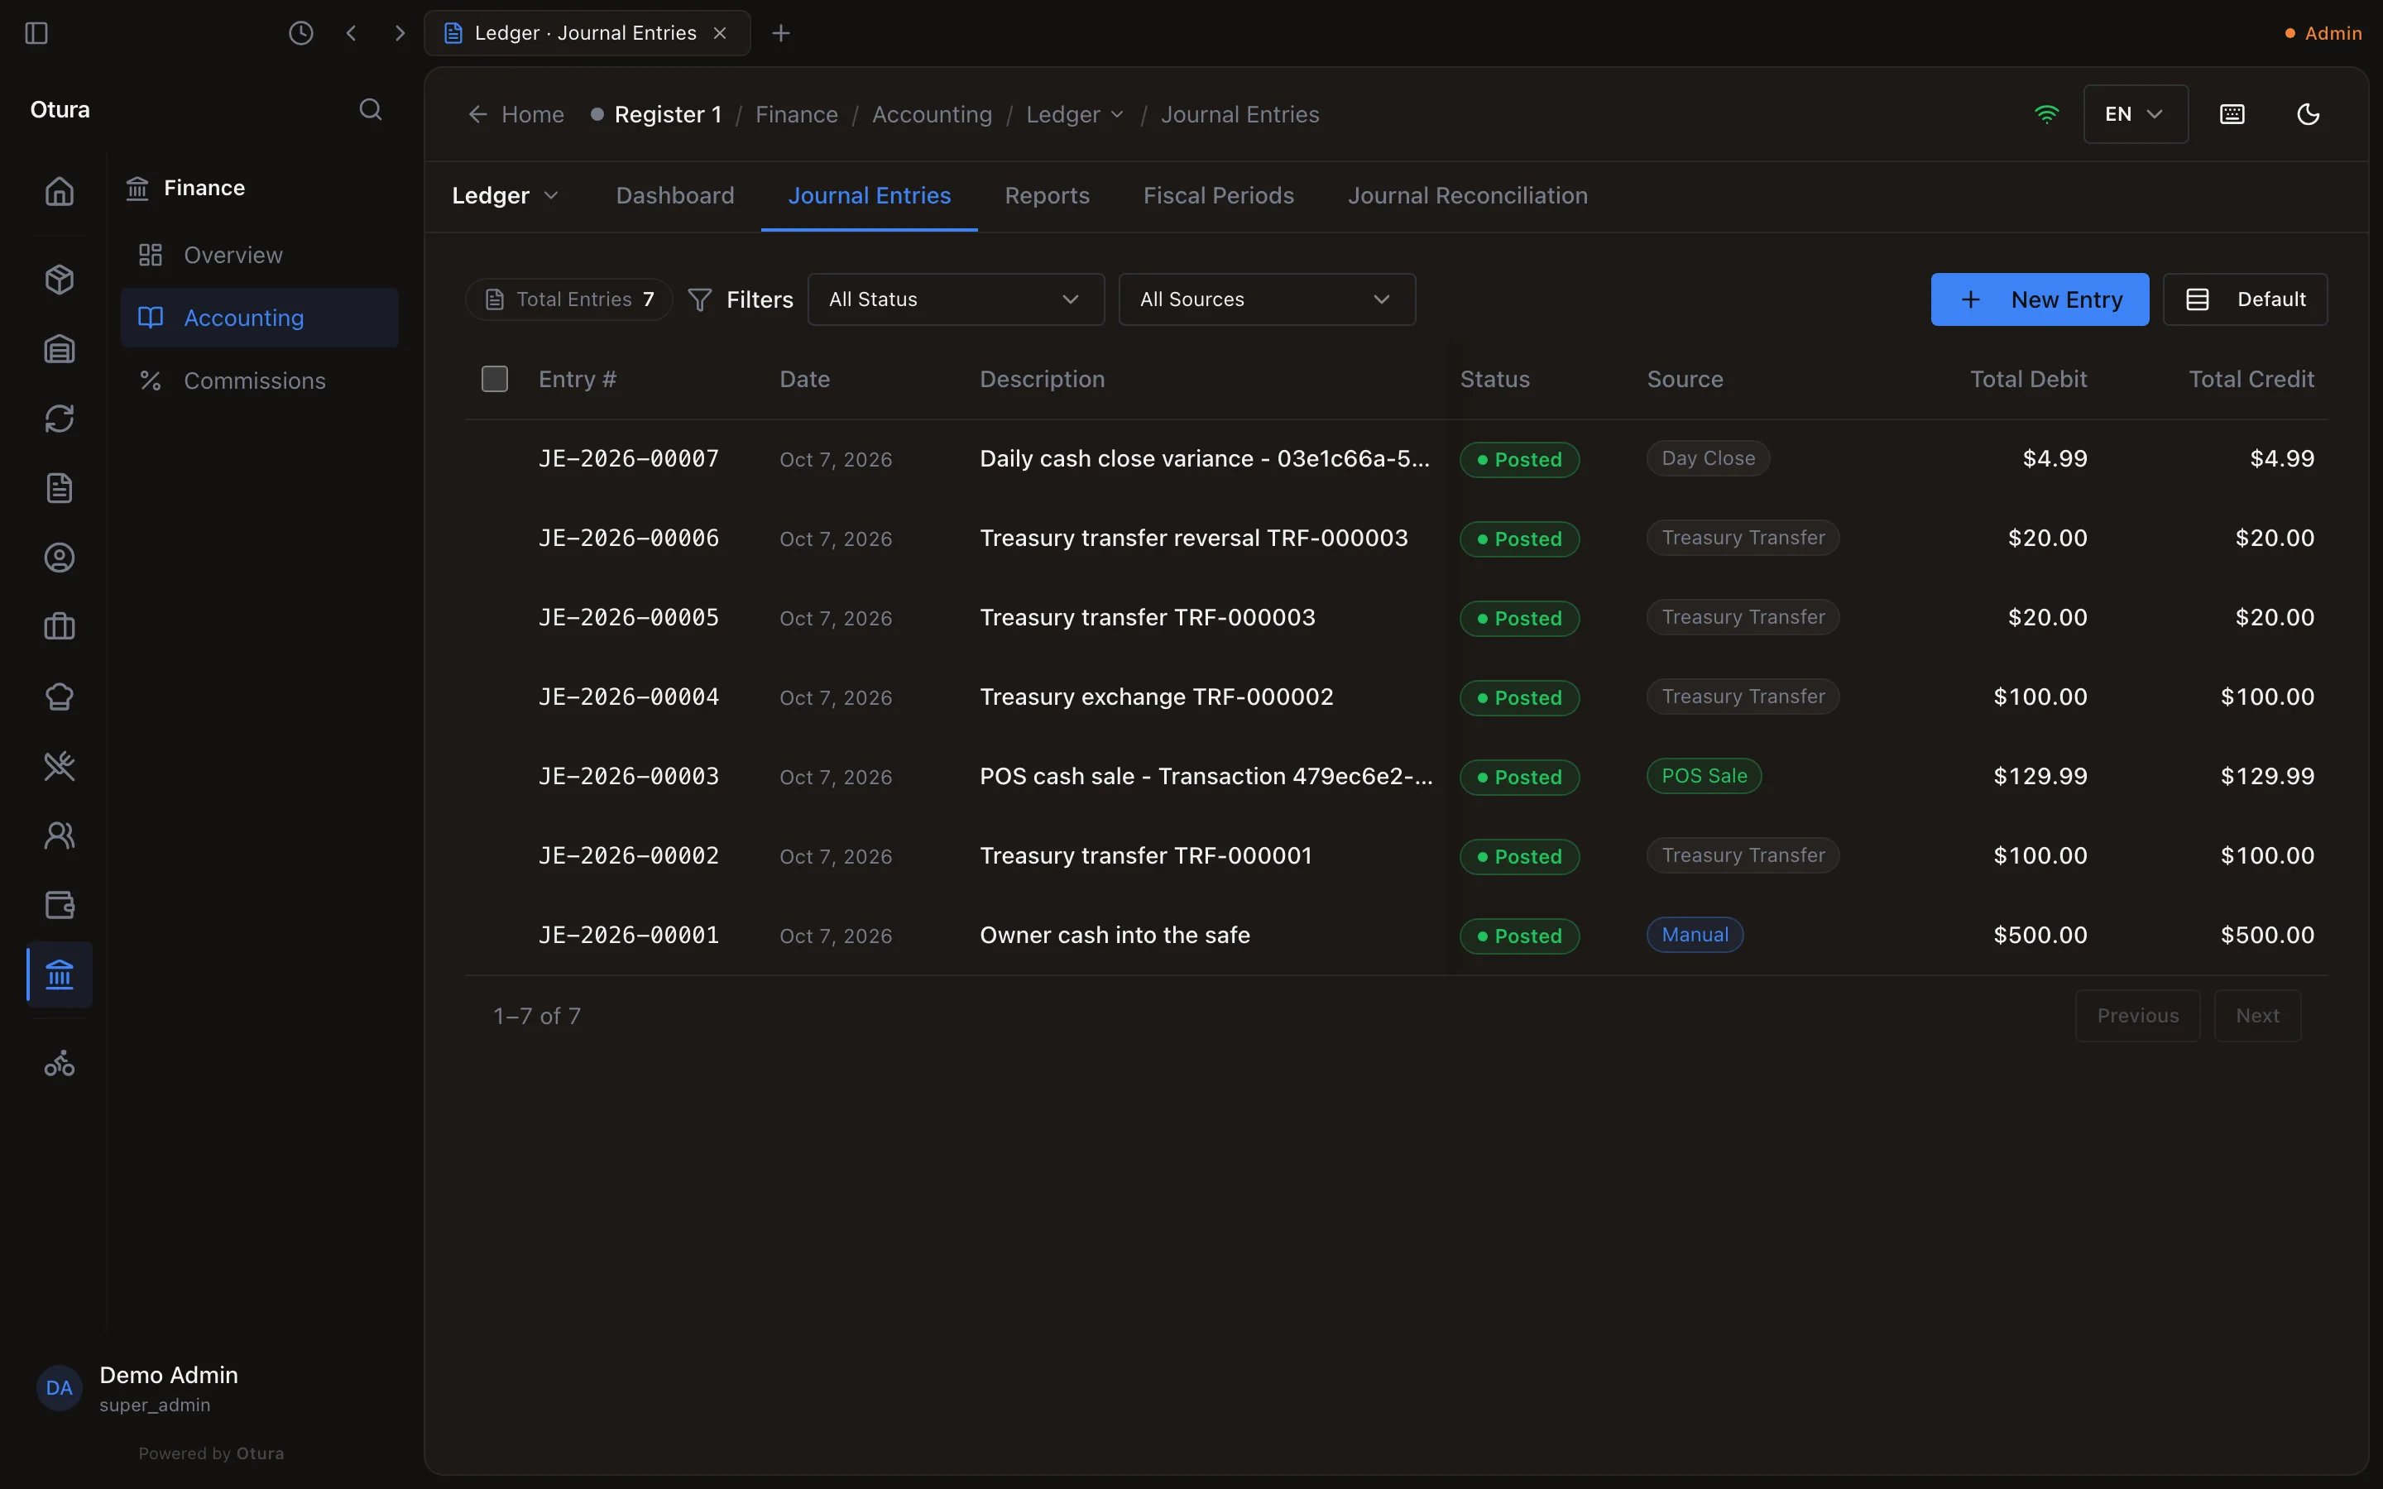Open the chef hat icon in sidebar
Screen dimensions: 2383x1489
point(59,697)
